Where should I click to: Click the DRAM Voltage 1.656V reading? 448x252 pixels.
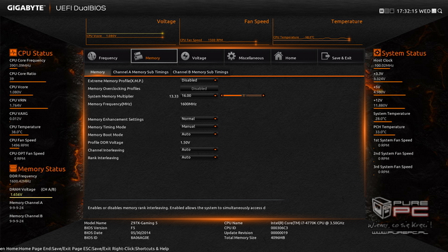(x=16, y=195)
